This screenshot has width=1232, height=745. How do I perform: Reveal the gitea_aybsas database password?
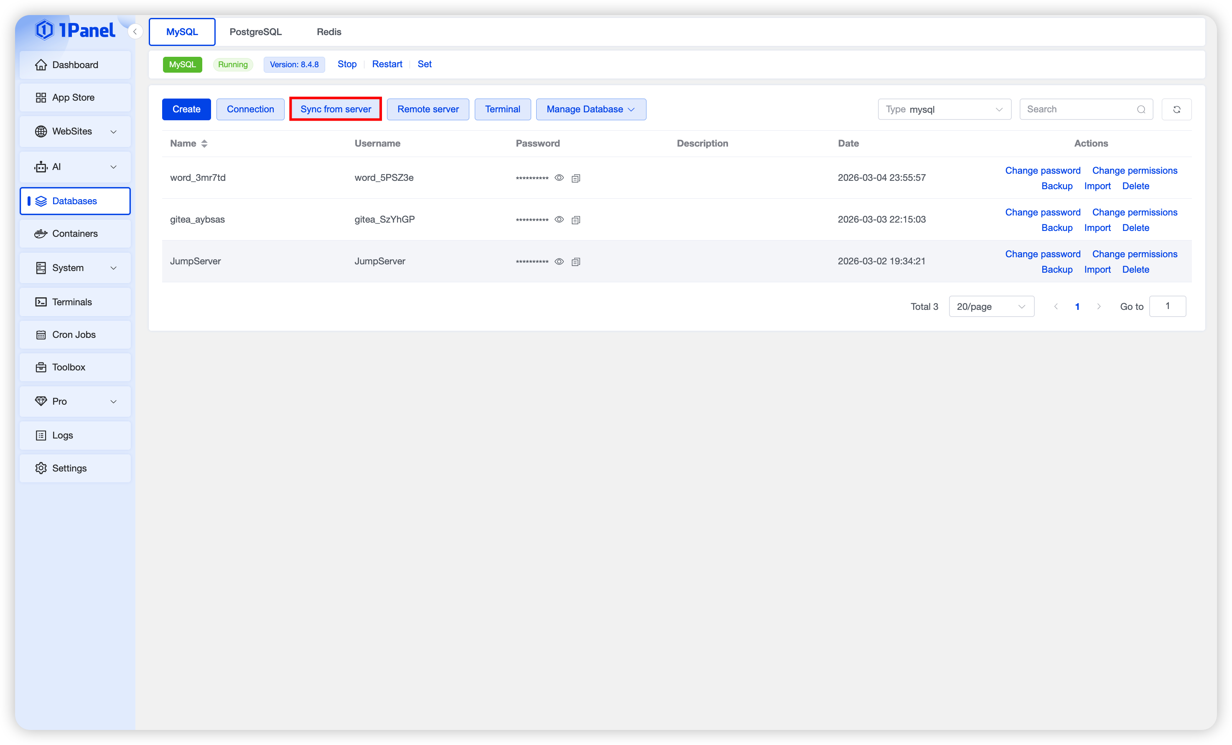(x=559, y=219)
